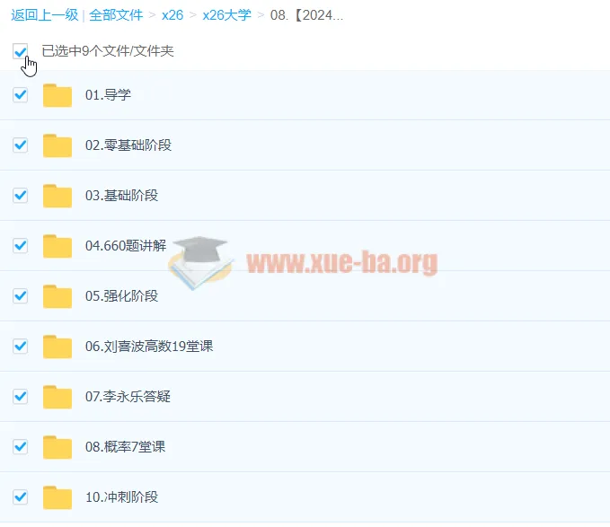Go back via 返回上一级 link
Viewport: 610px width, 527px height.
[45, 15]
